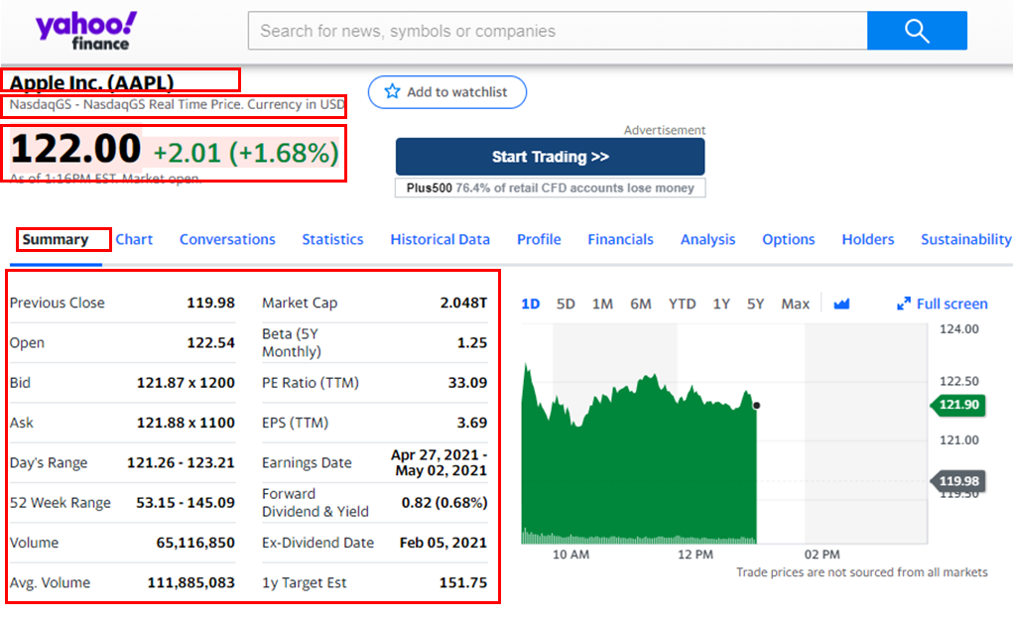Image resolution: width=1013 pixels, height=622 pixels.
Task: Click the Full screen expand arrows icon
Action: click(x=903, y=304)
